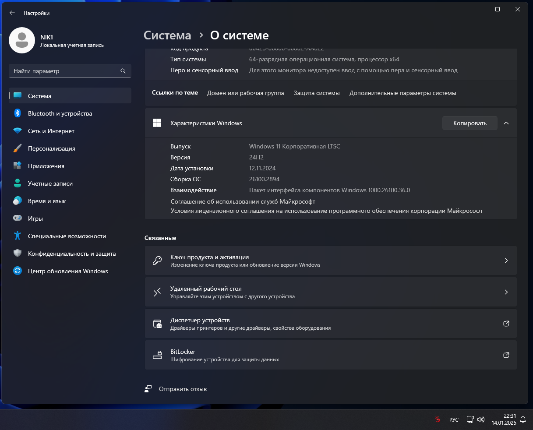Screen dimensions: 533x430
Task: Click the feedback icon near Отправить отзыв
Action: 148,389
